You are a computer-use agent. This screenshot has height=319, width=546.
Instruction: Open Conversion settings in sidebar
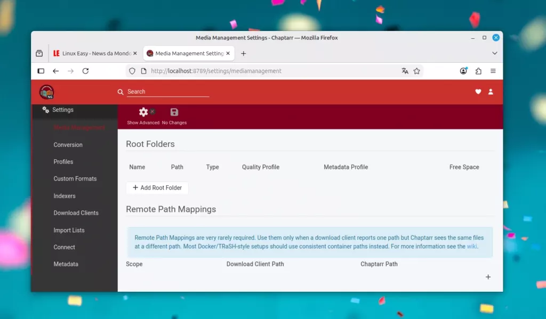pyautogui.click(x=68, y=145)
